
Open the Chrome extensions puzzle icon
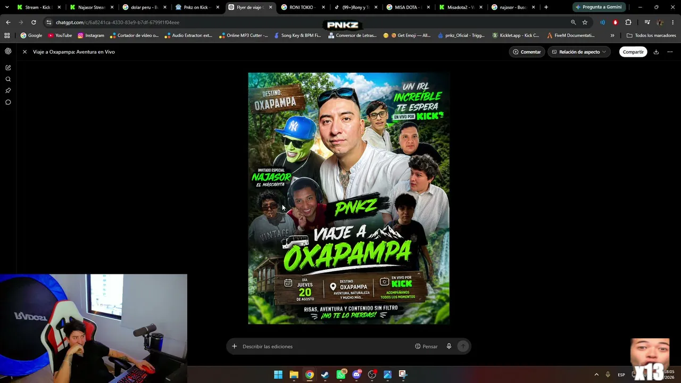[x=628, y=22]
